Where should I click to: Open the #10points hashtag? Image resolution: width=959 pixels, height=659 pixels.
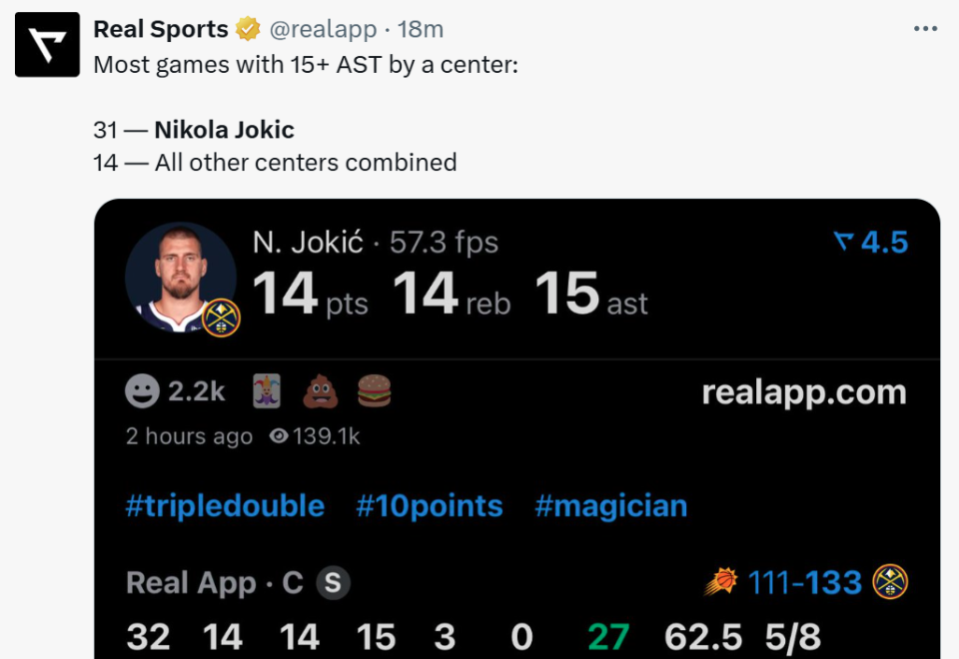430,505
